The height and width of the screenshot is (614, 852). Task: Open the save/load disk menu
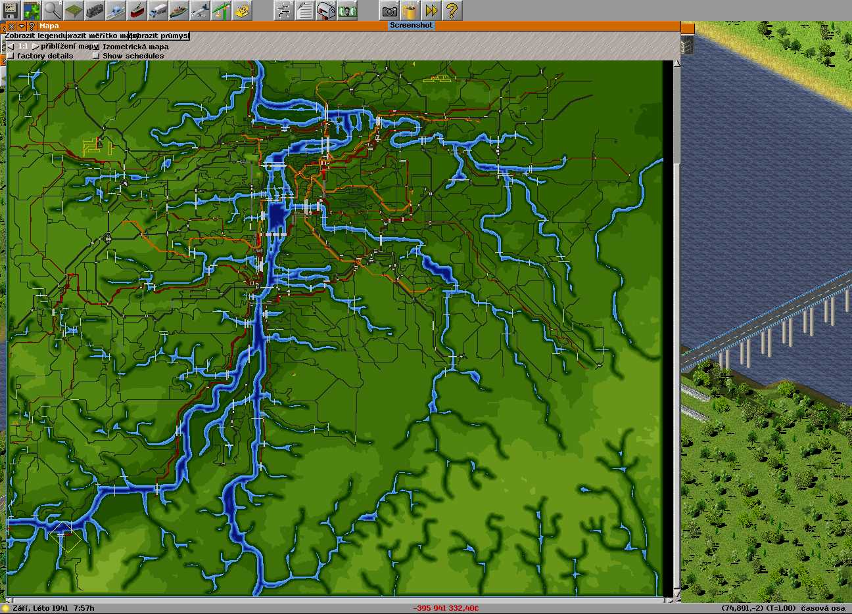click(11, 10)
